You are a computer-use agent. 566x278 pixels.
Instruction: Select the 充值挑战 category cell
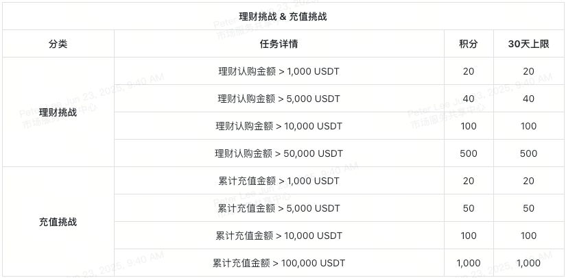pyautogui.click(x=58, y=222)
